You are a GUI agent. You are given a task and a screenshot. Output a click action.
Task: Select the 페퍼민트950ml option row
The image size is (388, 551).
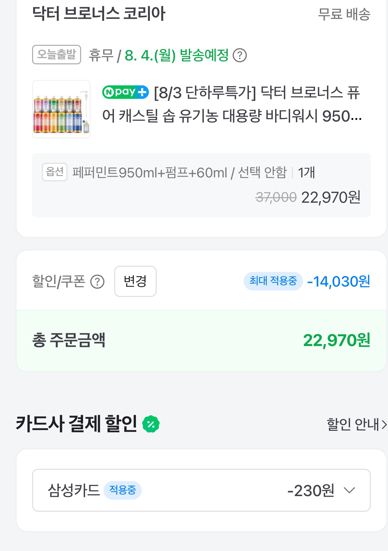pyautogui.click(x=201, y=185)
